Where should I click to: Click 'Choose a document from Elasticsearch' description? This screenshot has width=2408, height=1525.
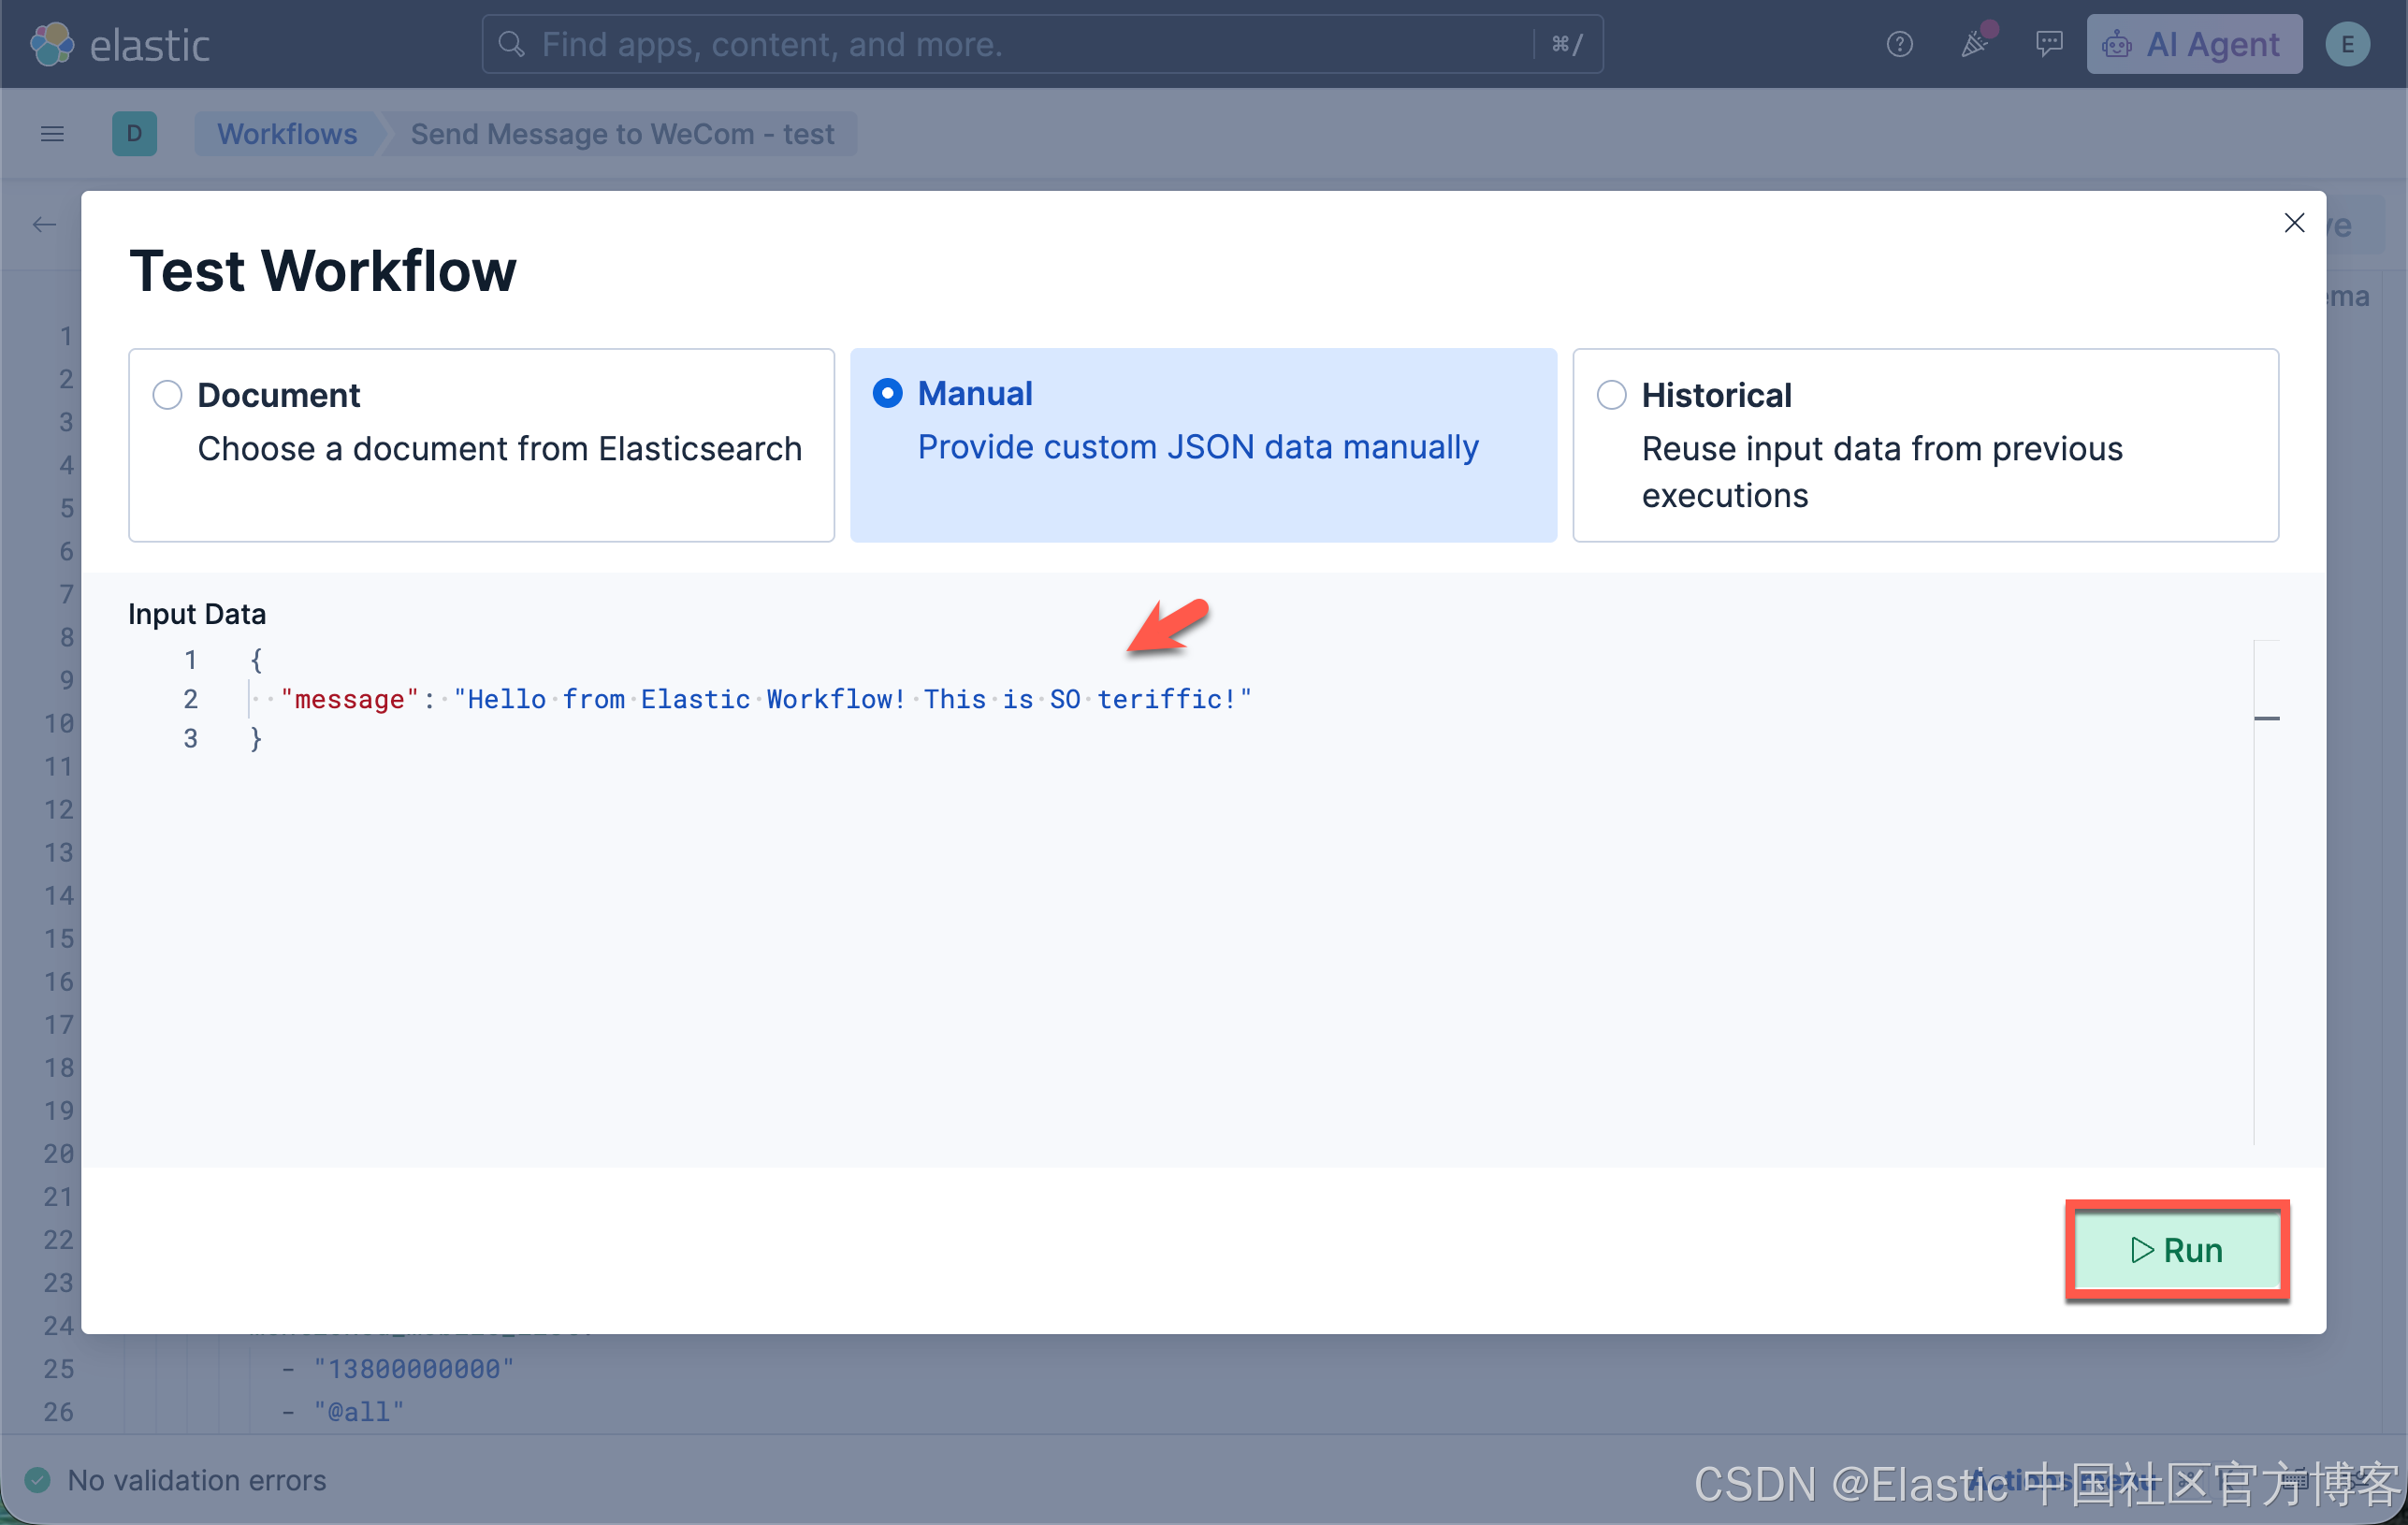click(x=499, y=449)
